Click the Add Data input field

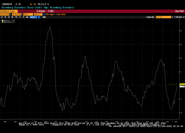pos(163,17)
